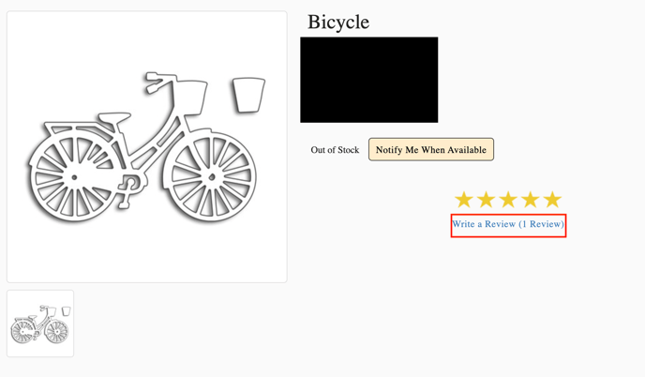This screenshot has width=645, height=377.
Task: Click the bicycle's rear wheel in the main image
Action: pos(74,176)
